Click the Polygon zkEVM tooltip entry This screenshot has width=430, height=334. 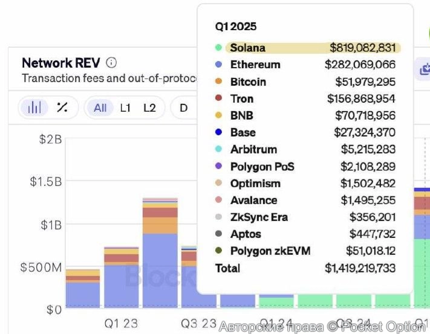270,251
